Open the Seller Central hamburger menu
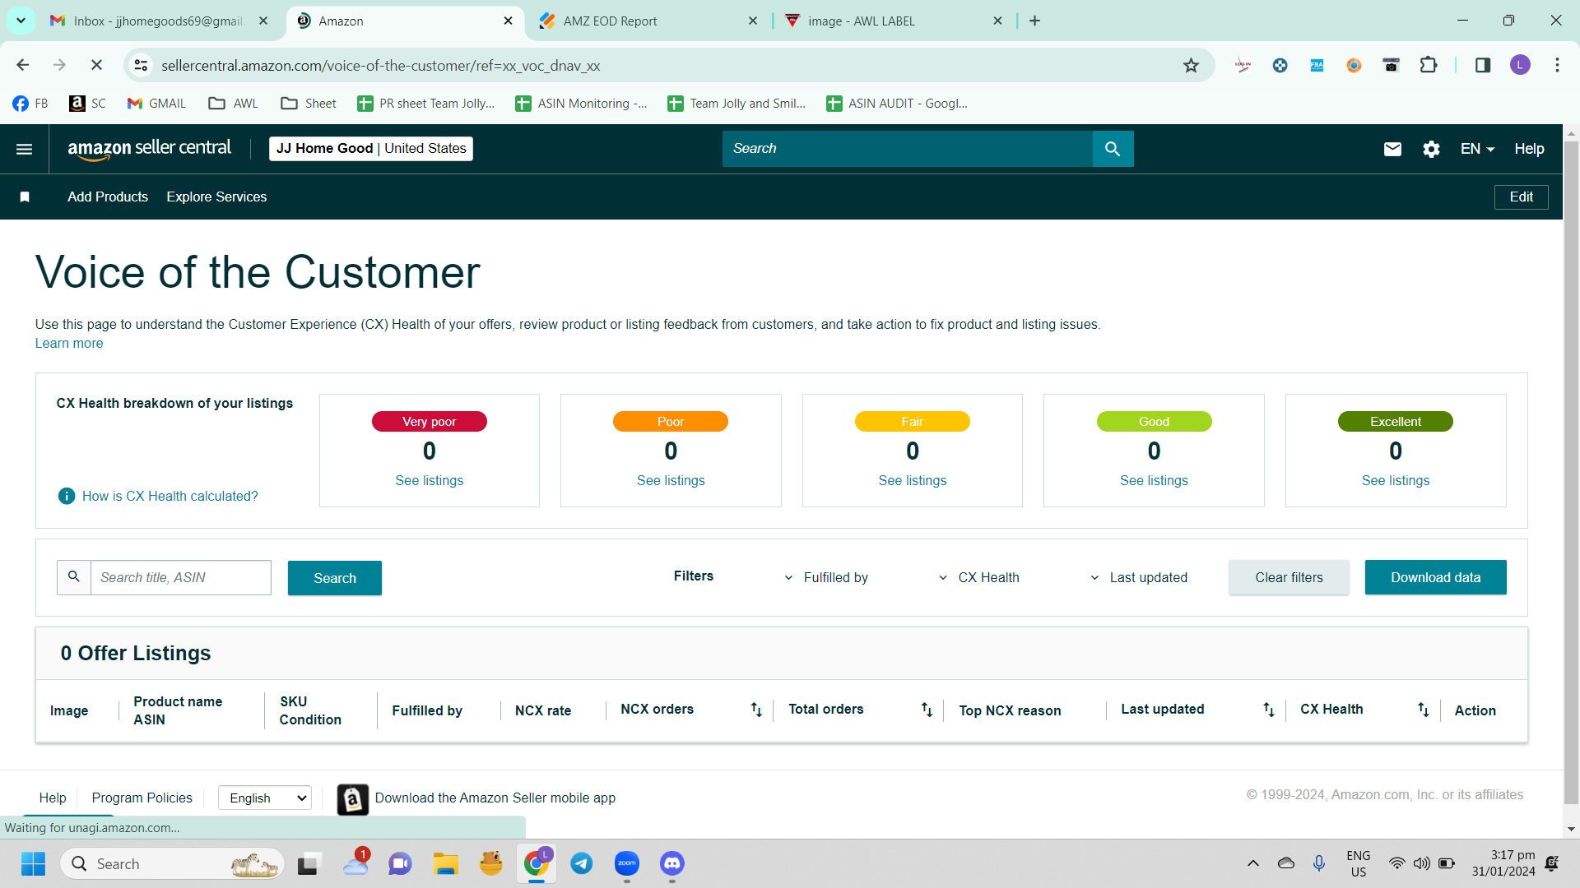Image resolution: width=1580 pixels, height=888 pixels. (25, 149)
